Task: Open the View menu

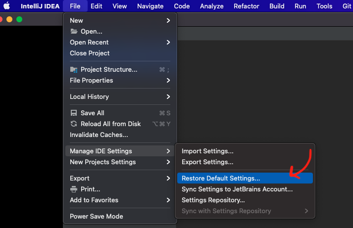Action: [x=119, y=6]
